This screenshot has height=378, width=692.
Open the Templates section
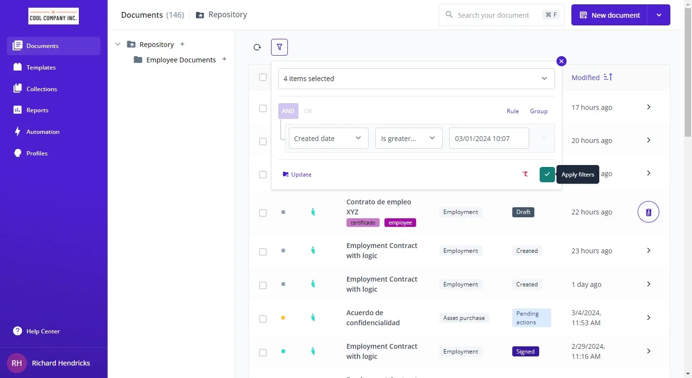(41, 67)
